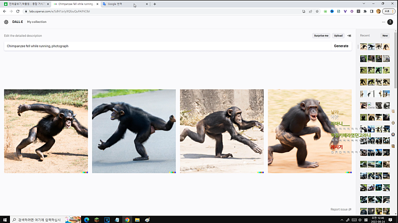Bookmark this page with star icon
Screen dimensions: 398x223
(x=317, y=11)
